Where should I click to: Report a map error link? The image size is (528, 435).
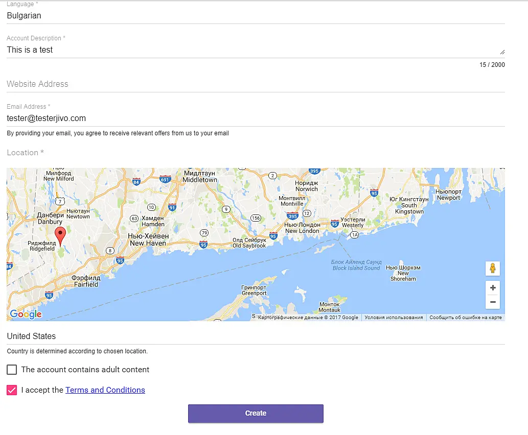465,318
